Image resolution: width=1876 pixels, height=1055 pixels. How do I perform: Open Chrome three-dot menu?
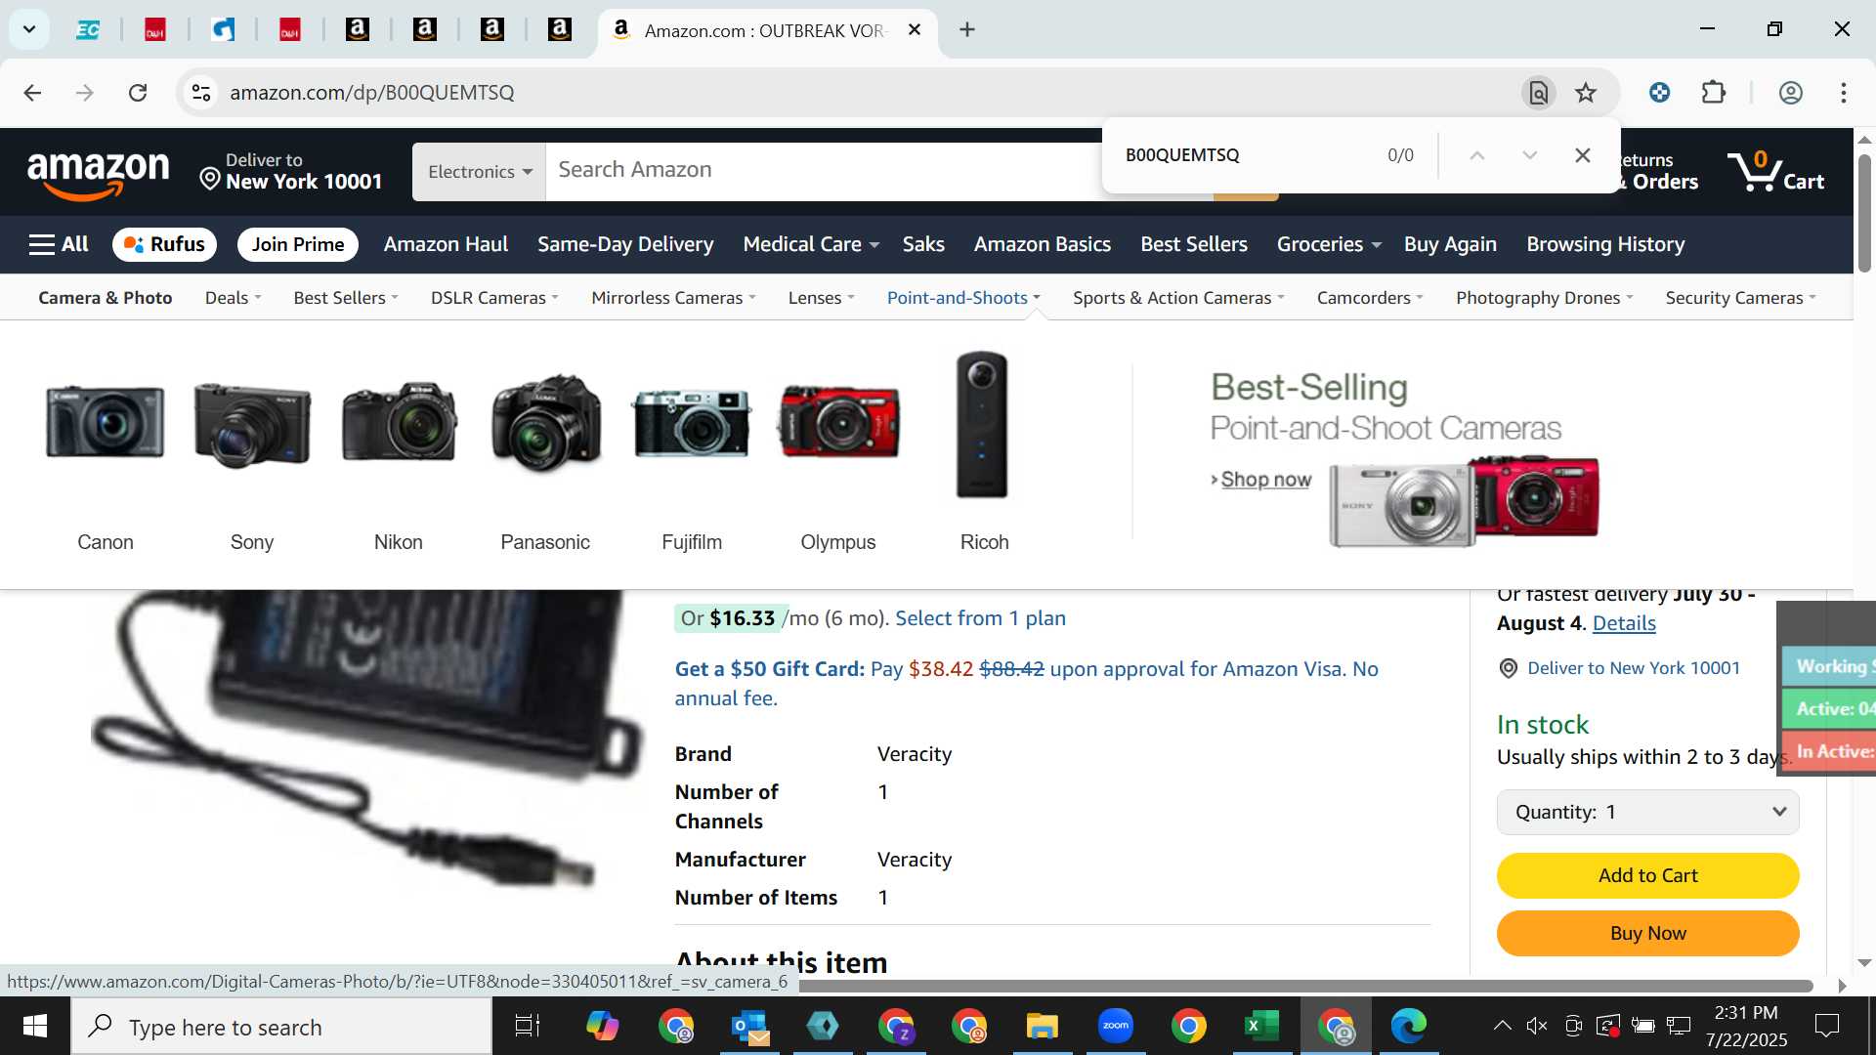pyautogui.click(x=1844, y=93)
